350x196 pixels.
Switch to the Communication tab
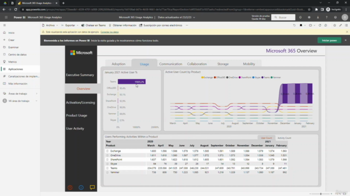171,64
